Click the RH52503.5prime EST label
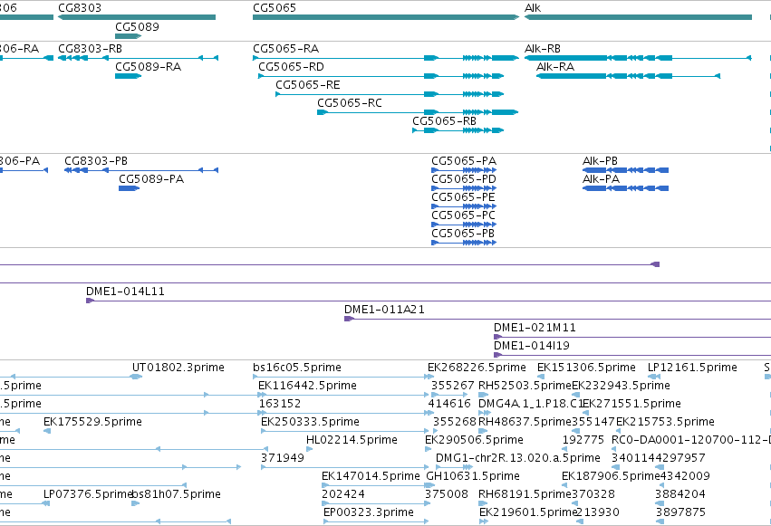The width and height of the screenshot is (771, 526). coord(525,386)
